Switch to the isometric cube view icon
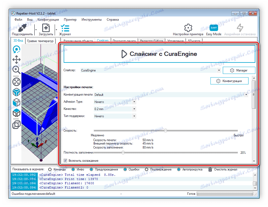Screen dimensions: 268x207 [17, 92]
